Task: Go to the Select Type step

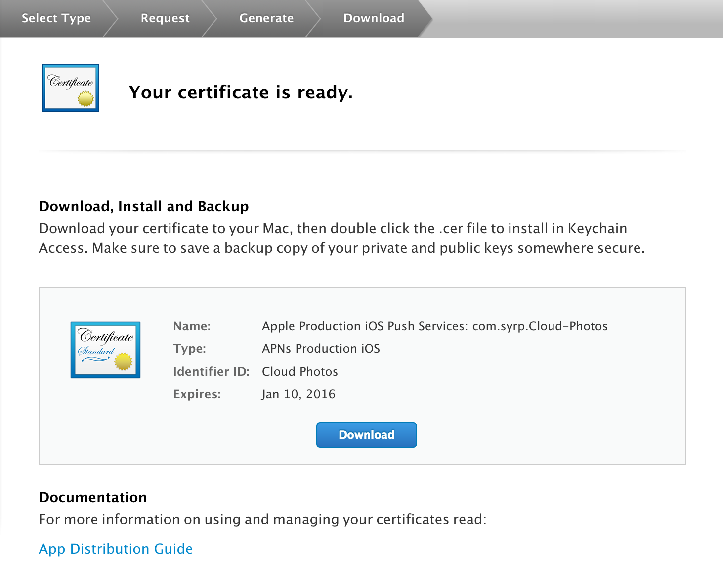Action: [x=56, y=18]
